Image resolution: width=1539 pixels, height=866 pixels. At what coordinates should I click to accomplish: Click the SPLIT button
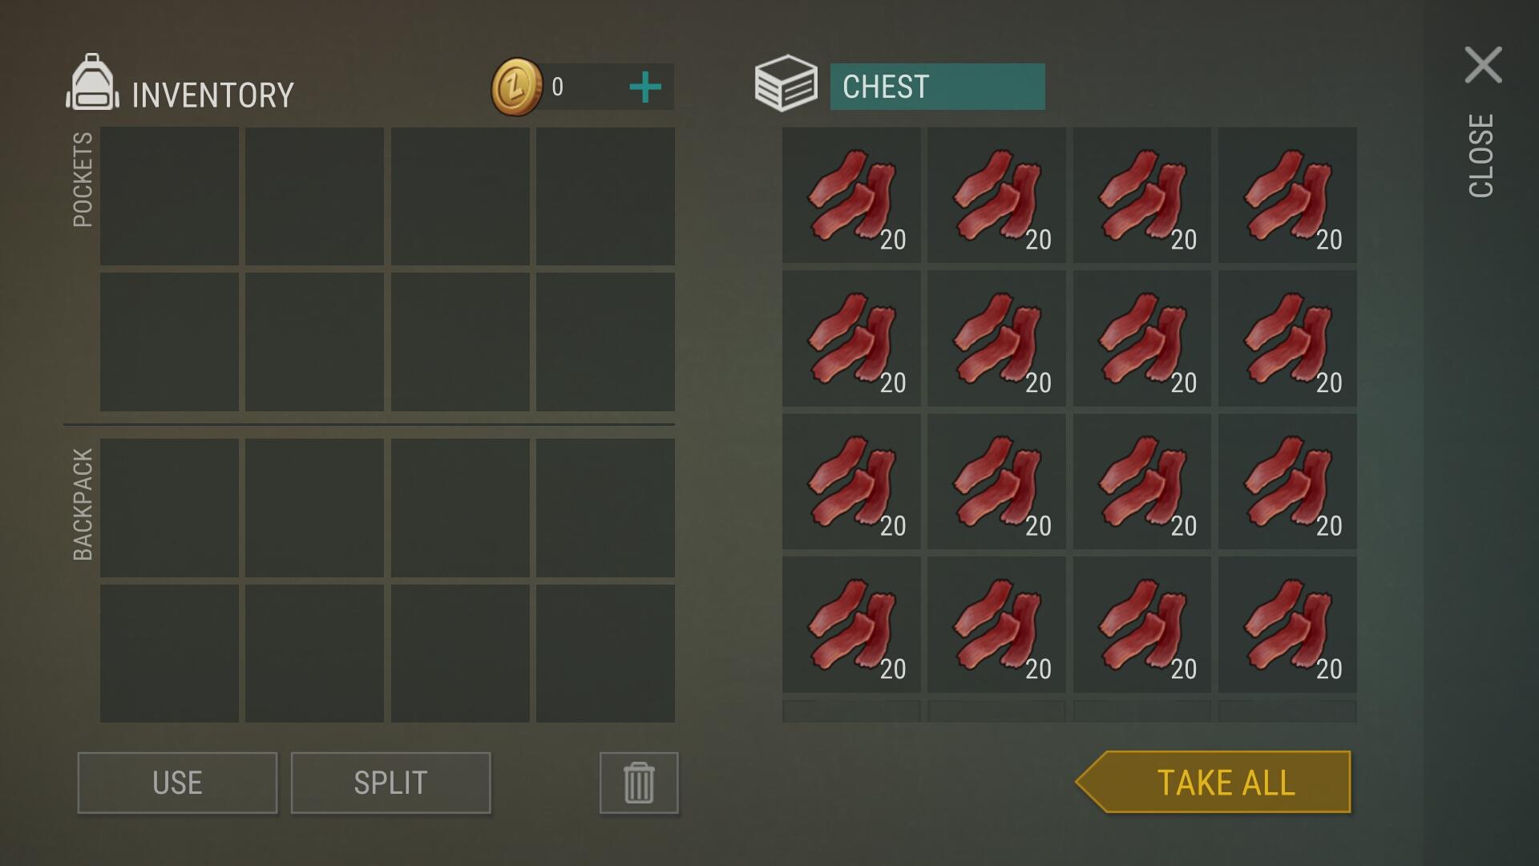pyautogui.click(x=390, y=783)
